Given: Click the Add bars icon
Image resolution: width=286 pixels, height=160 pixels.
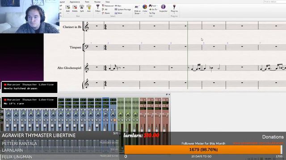Looking at the screenshot, I should (67, 7).
